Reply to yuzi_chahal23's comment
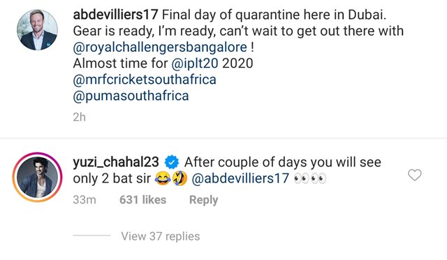 tap(203, 200)
